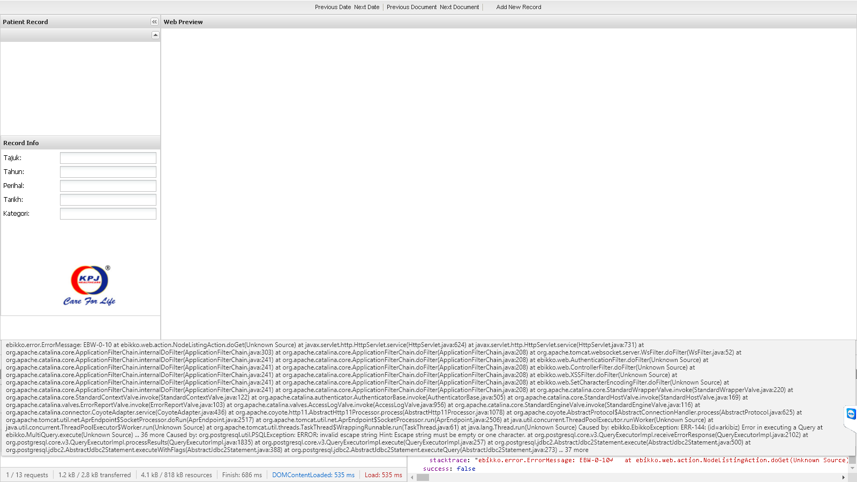Jump to the Next Document

click(459, 7)
